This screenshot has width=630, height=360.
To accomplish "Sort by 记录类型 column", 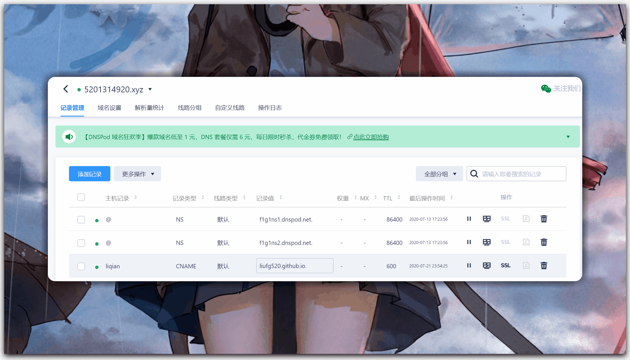I will [203, 198].
